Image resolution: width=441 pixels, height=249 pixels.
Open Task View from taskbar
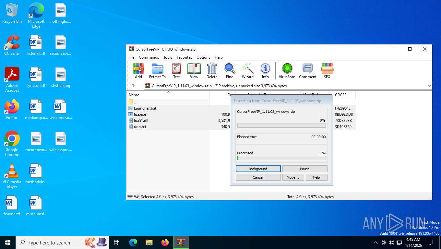click(117, 243)
